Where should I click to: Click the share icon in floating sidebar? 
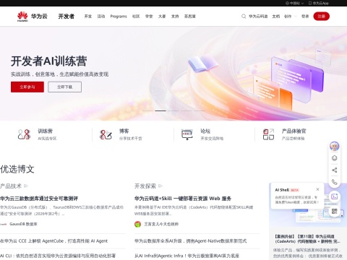[x=334, y=170]
